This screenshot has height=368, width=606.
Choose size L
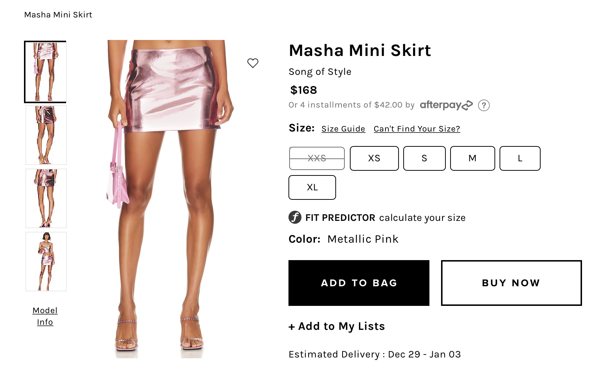coord(520,158)
